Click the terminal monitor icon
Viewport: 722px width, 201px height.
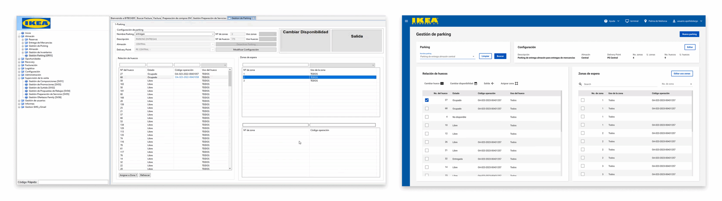[x=627, y=21]
